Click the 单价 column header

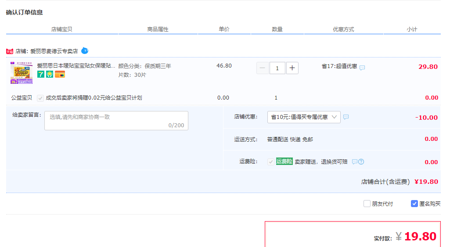224,29
